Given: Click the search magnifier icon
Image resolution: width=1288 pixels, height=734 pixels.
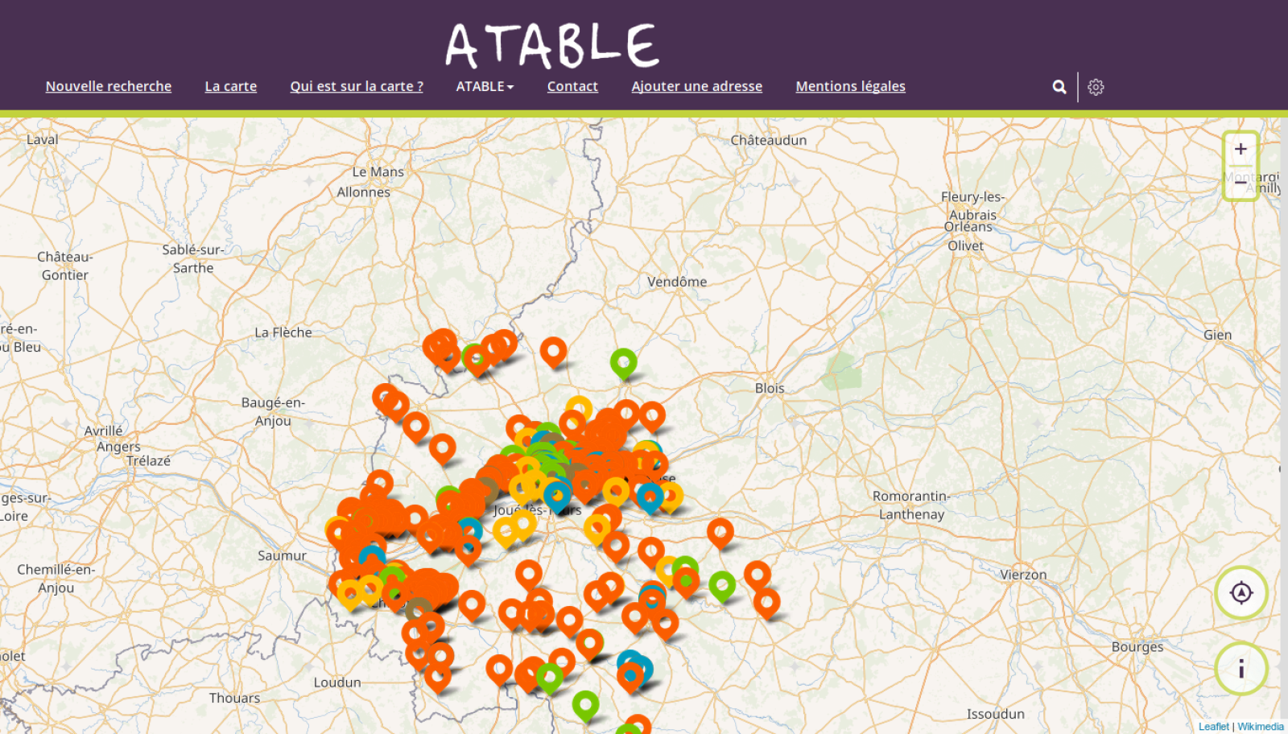Looking at the screenshot, I should [x=1059, y=87].
